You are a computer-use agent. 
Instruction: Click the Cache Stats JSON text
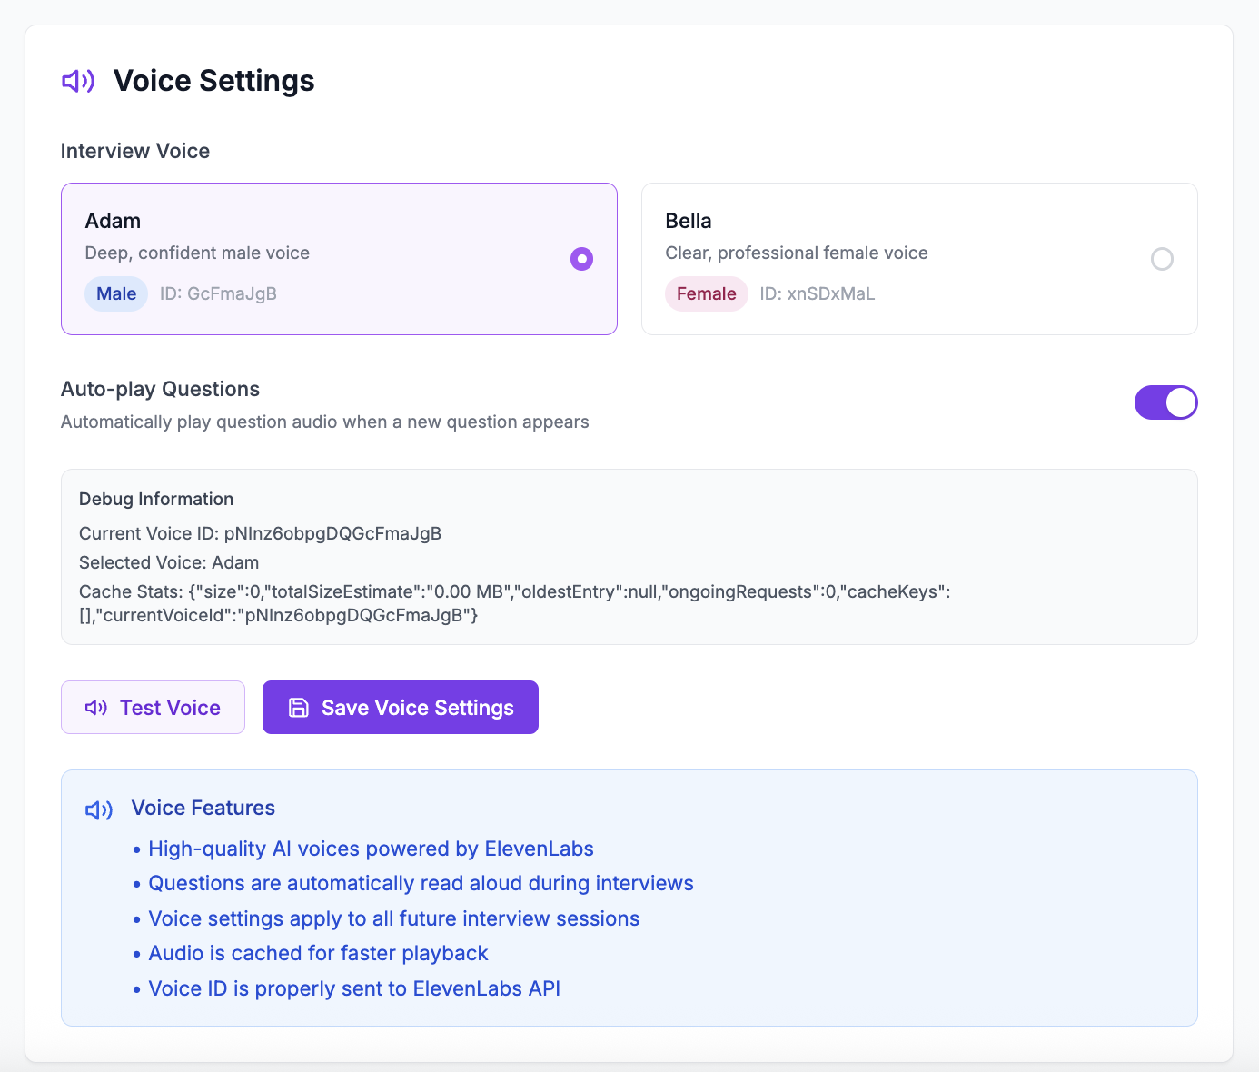coord(515,603)
